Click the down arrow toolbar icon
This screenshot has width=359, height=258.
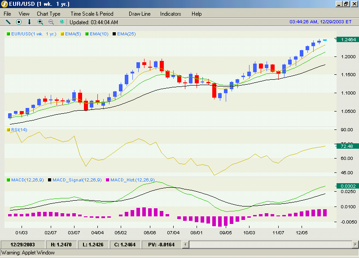coord(29,22)
